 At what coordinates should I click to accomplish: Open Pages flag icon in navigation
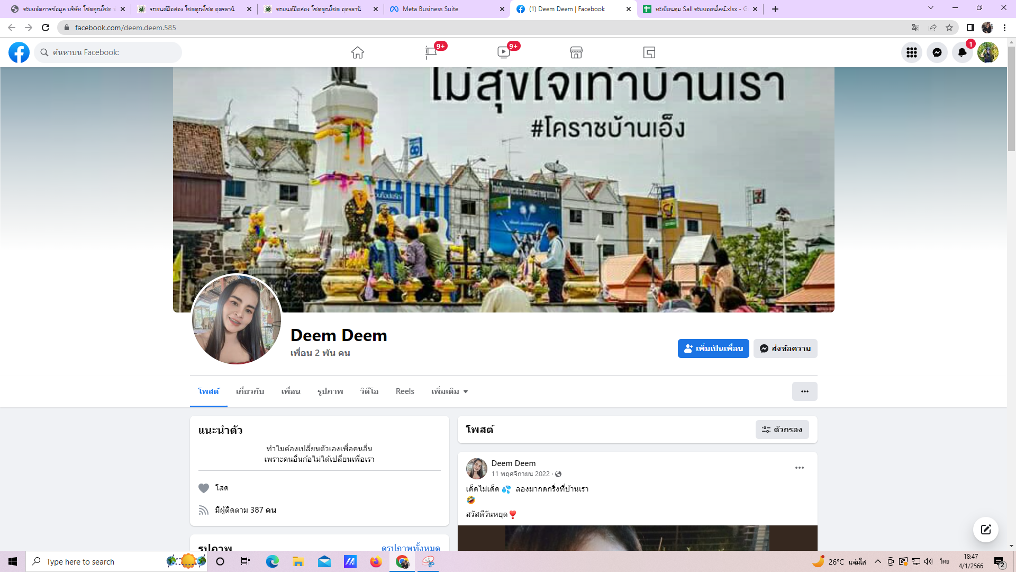point(431,52)
